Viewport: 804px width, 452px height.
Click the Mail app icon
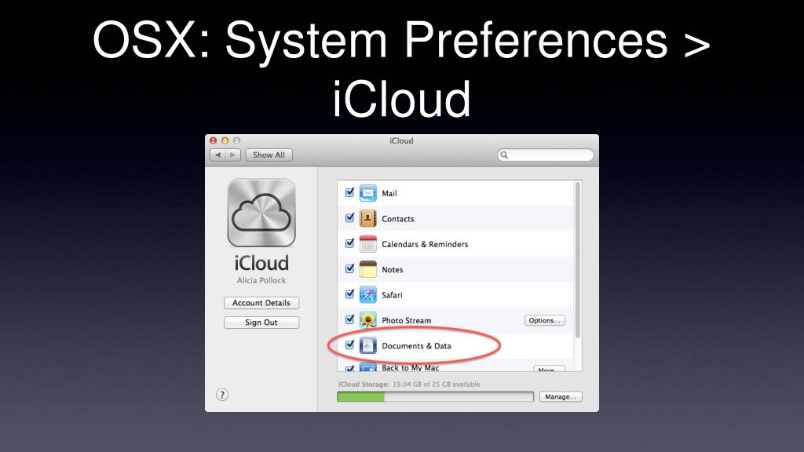[367, 193]
